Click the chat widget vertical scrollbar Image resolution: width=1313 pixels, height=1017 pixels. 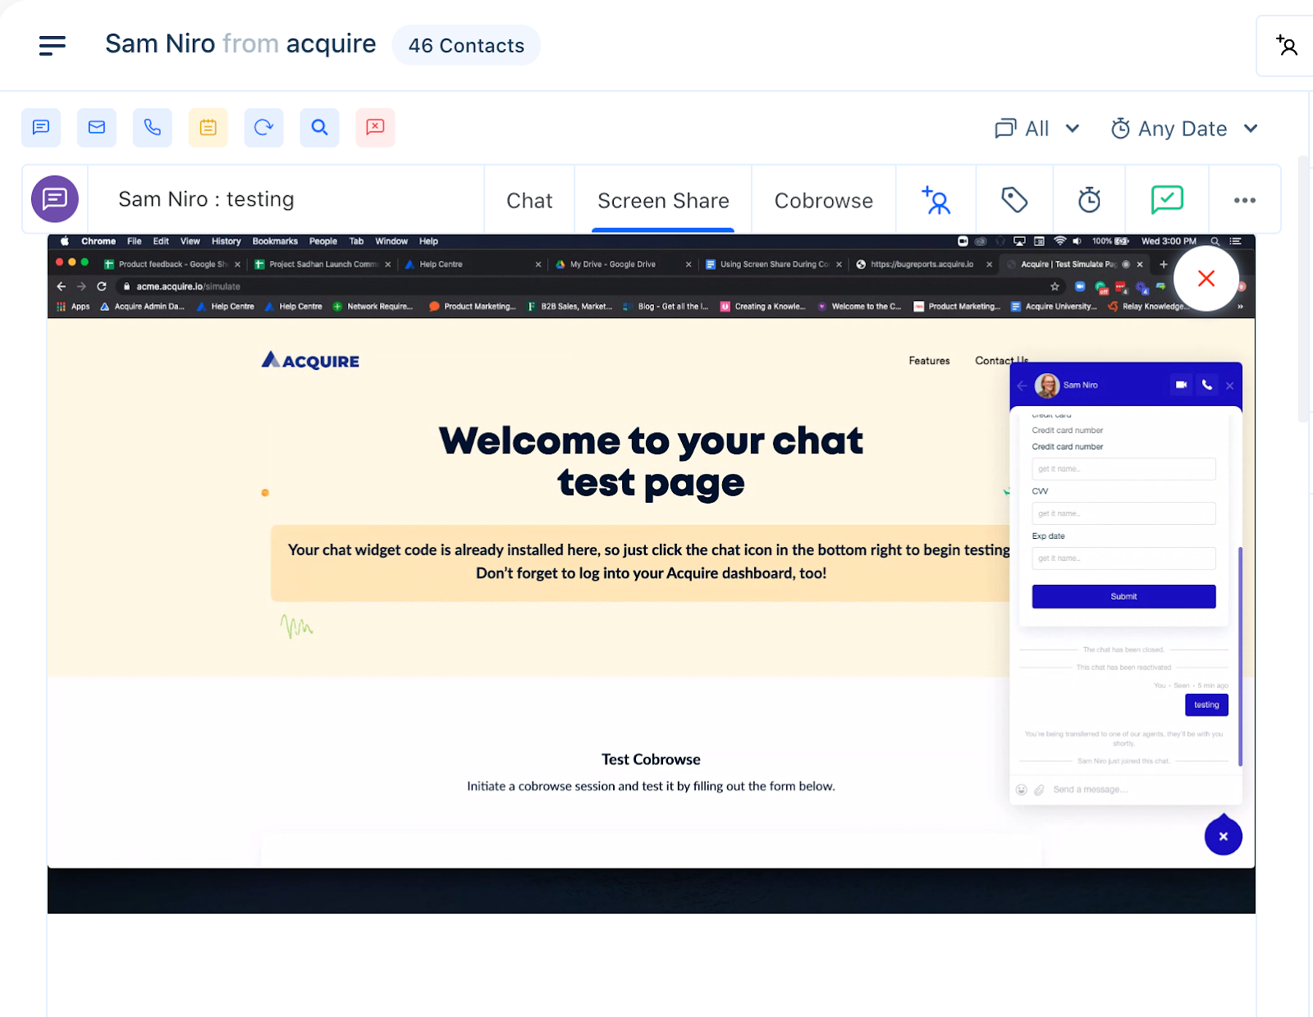1240,656
